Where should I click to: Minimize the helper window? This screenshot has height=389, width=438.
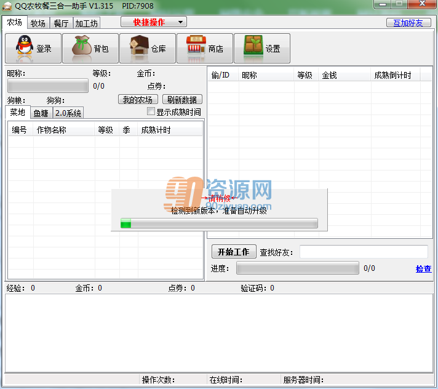point(383,4)
